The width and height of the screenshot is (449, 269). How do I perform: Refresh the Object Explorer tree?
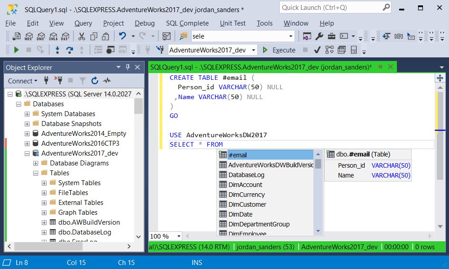95,81
